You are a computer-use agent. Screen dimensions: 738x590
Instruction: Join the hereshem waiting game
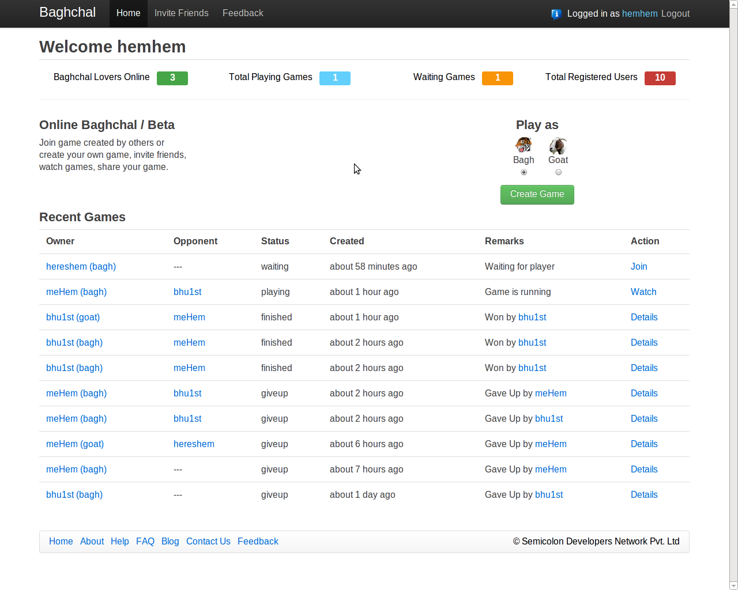[x=639, y=267]
